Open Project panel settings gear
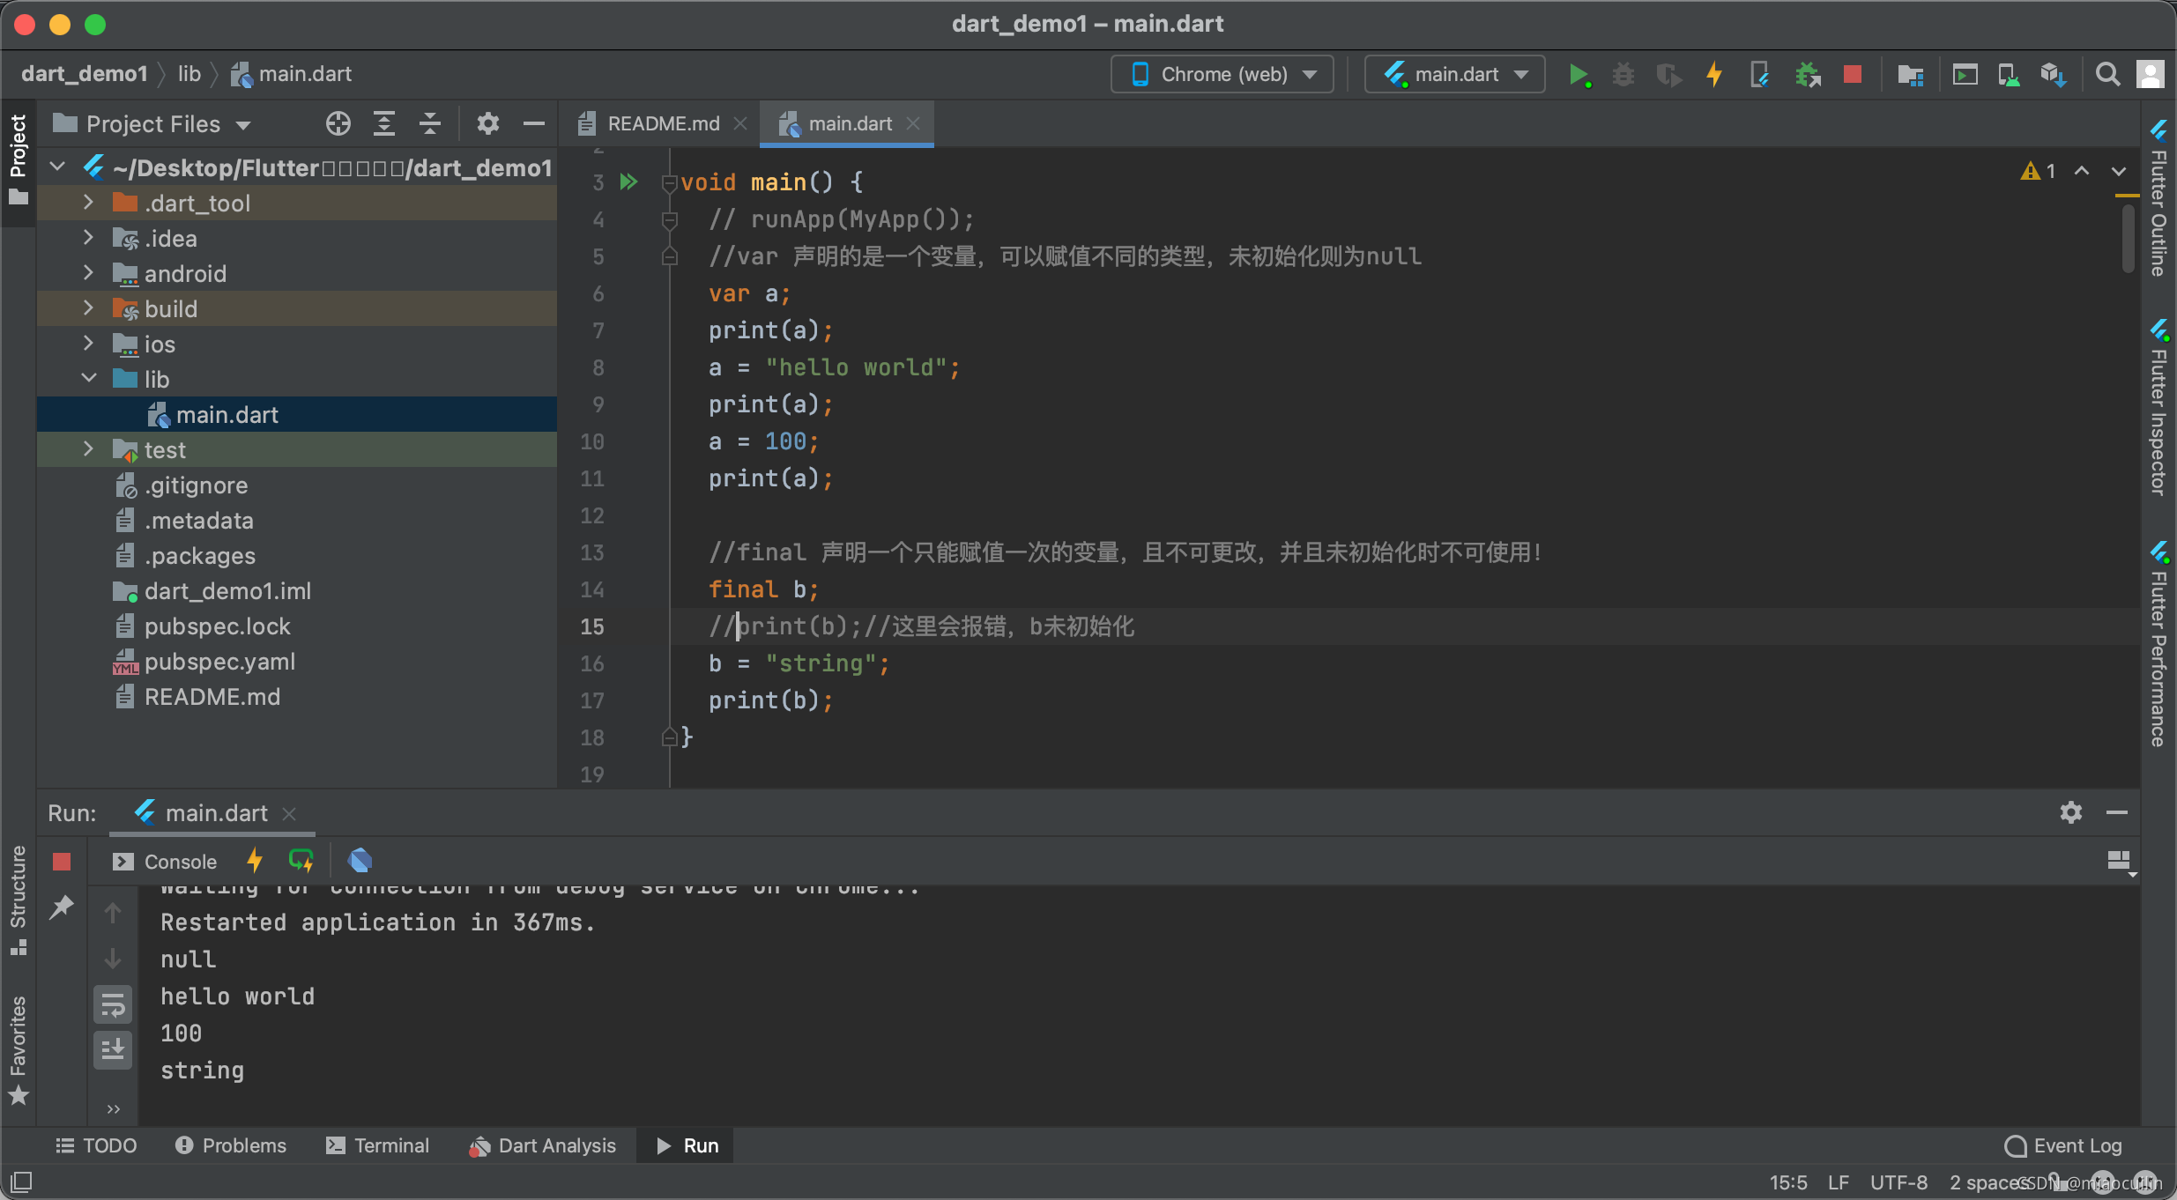 tap(487, 124)
